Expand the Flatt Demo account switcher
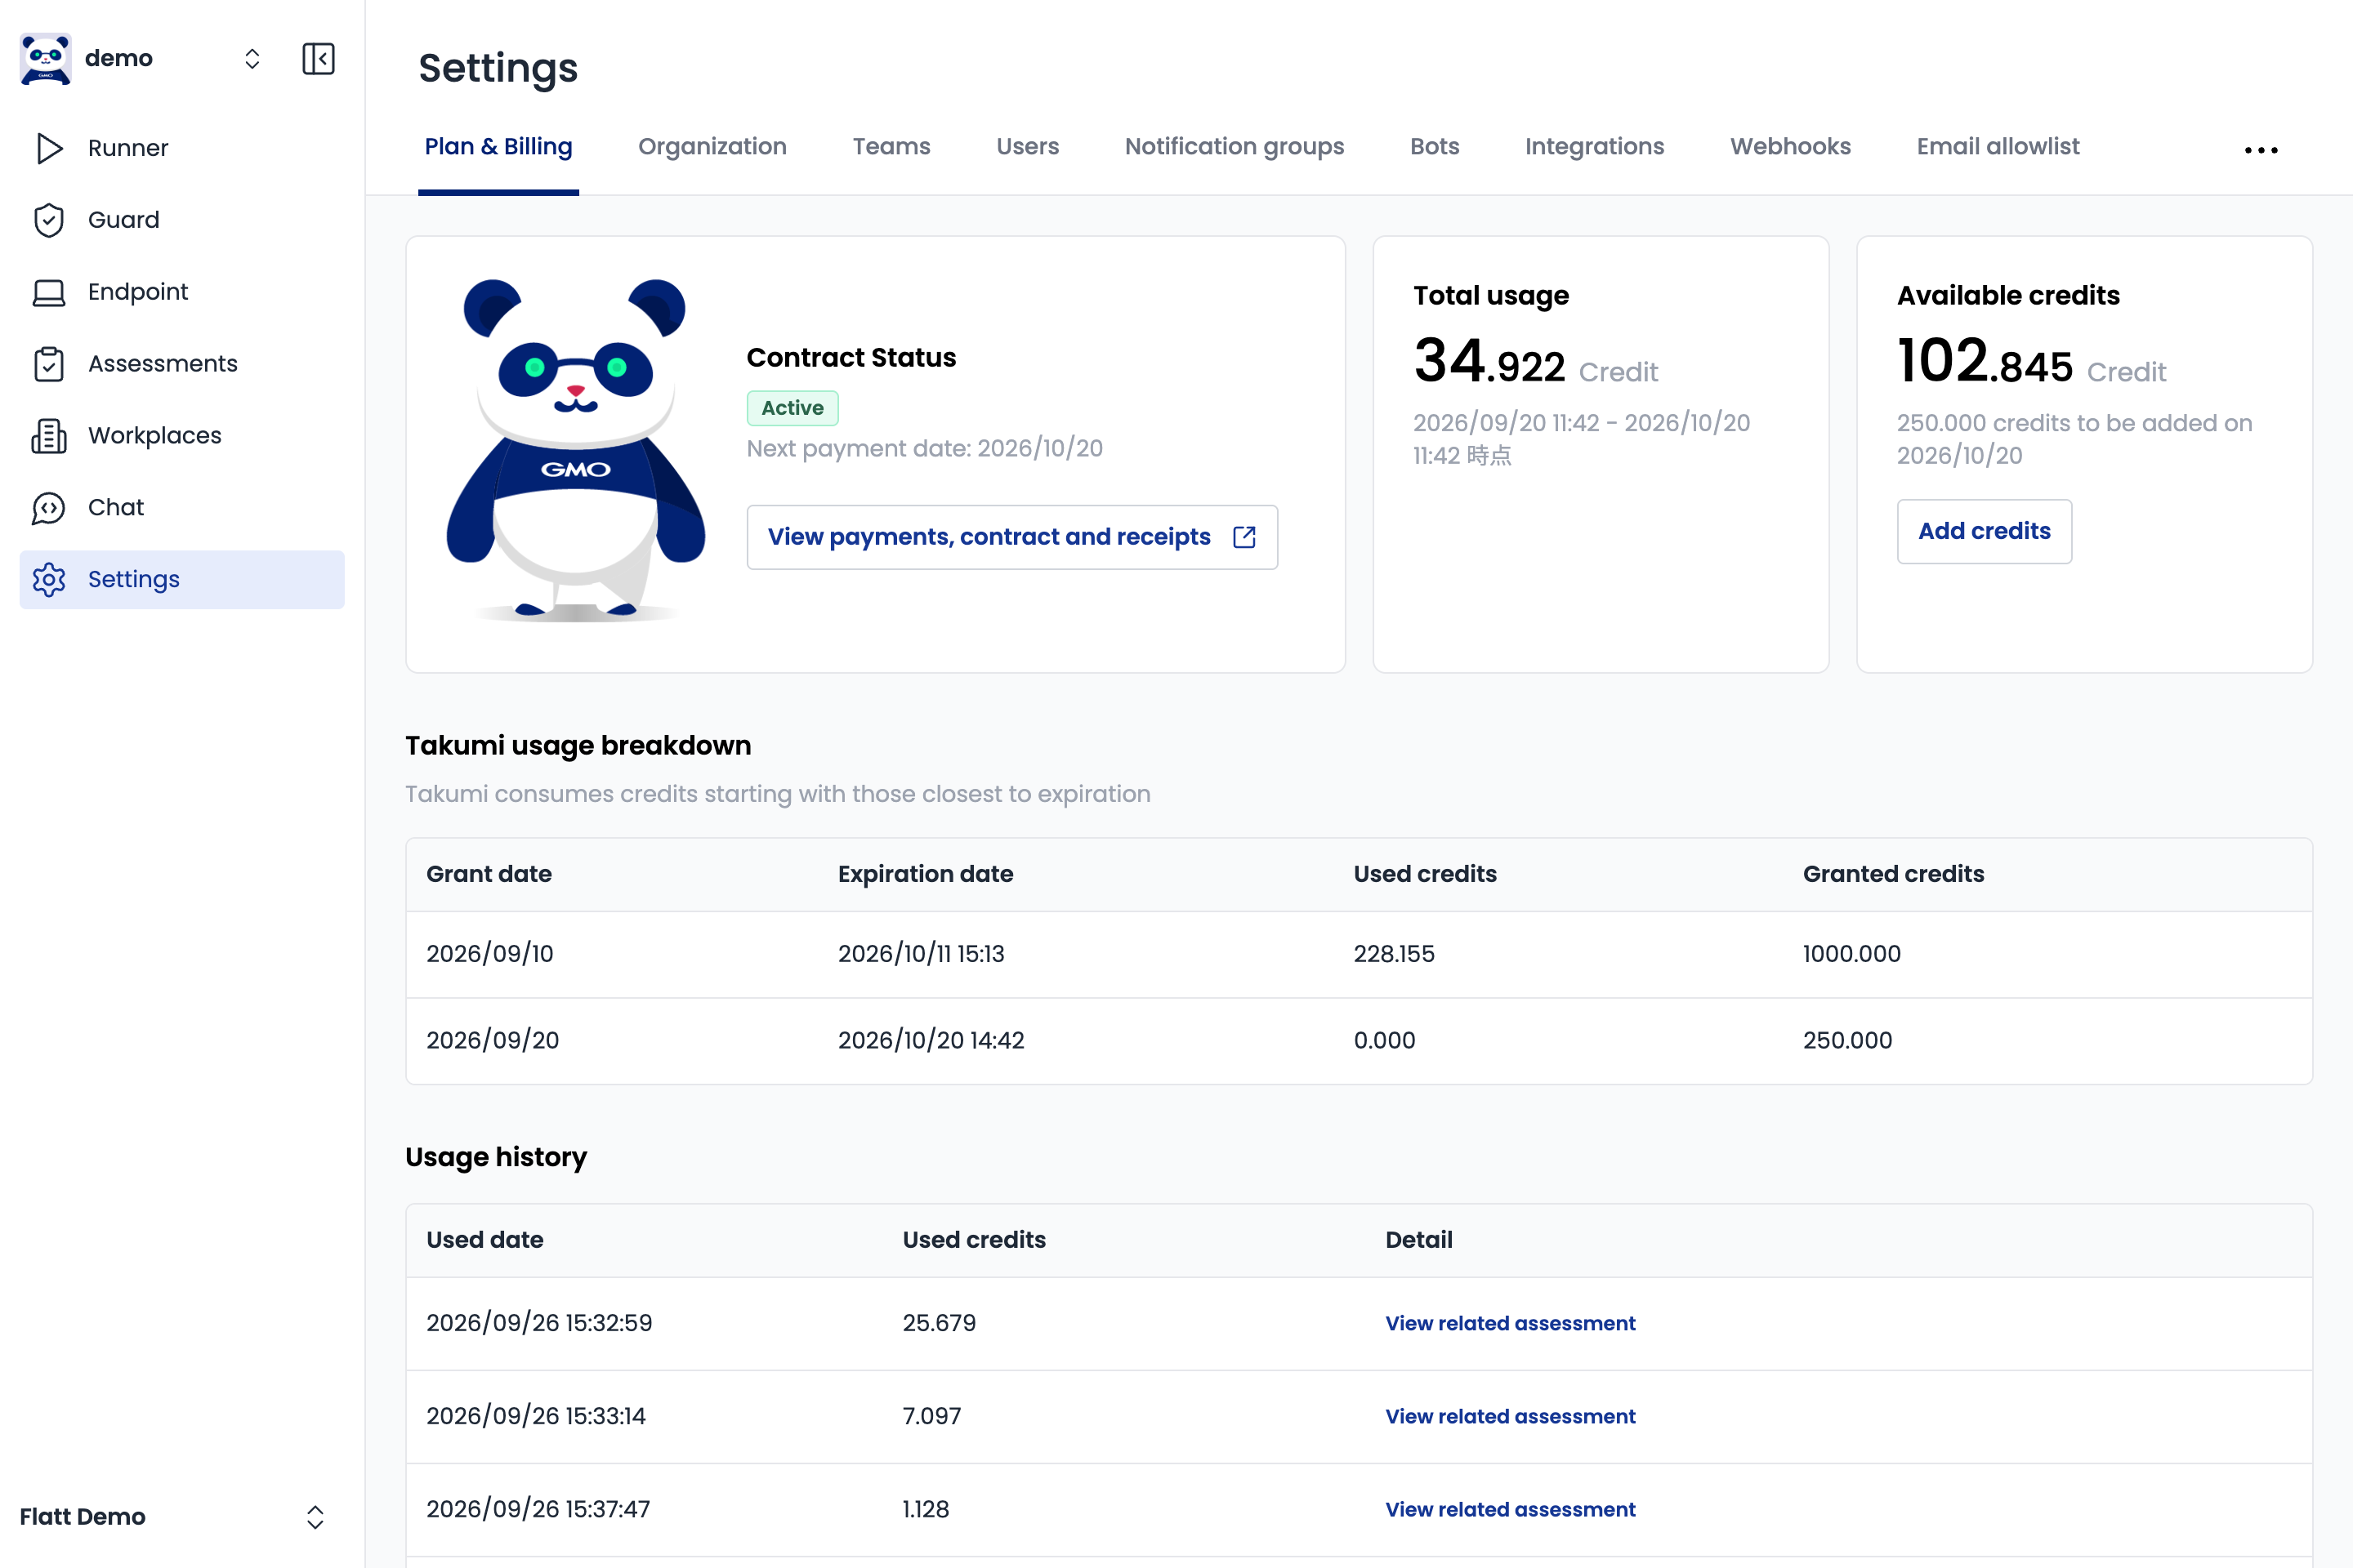Screen dimensions: 2353x1568 point(315,1517)
